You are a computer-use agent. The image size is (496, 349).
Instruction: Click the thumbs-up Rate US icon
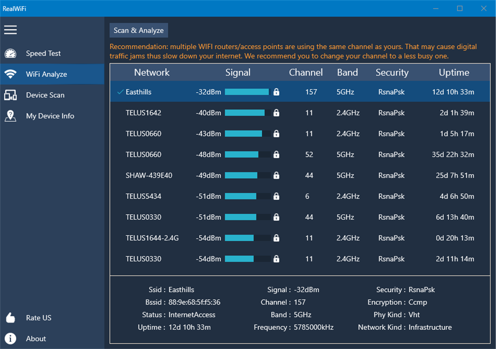click(10, 318)
